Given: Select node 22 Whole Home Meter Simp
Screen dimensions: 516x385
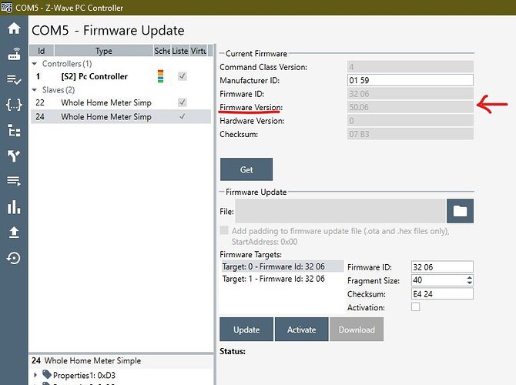Looking at the screenshot, I should (x=121, y=102).
